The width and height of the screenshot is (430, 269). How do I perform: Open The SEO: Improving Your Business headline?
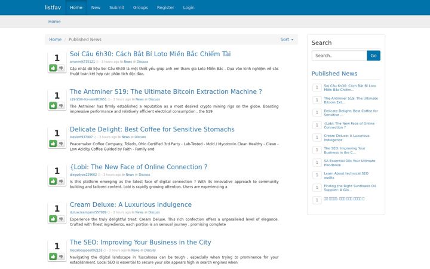coord(140,242)
